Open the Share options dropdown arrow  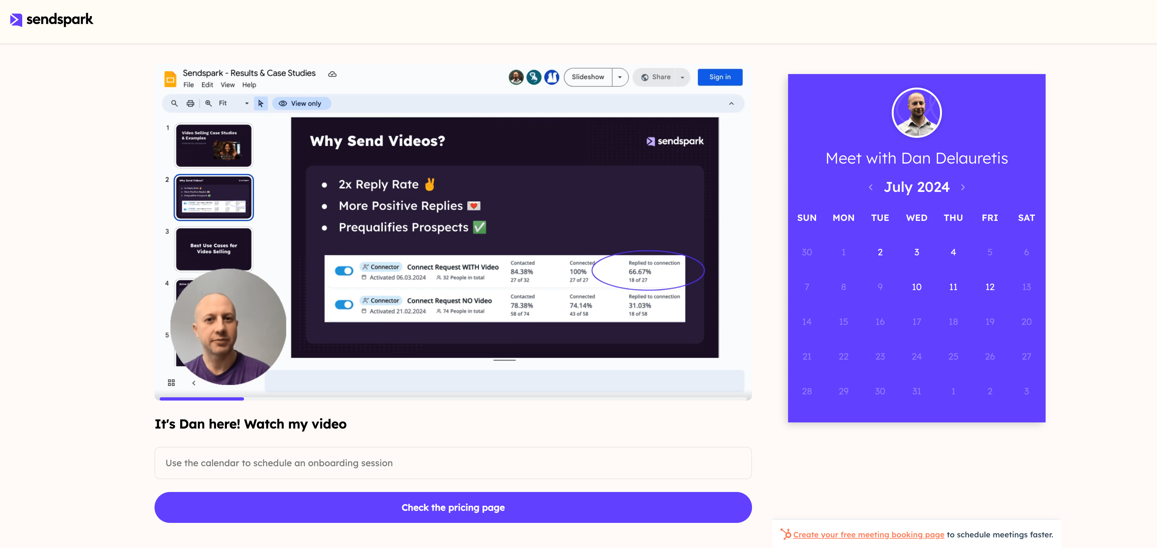pyautogui.click(x=682, y=77)
